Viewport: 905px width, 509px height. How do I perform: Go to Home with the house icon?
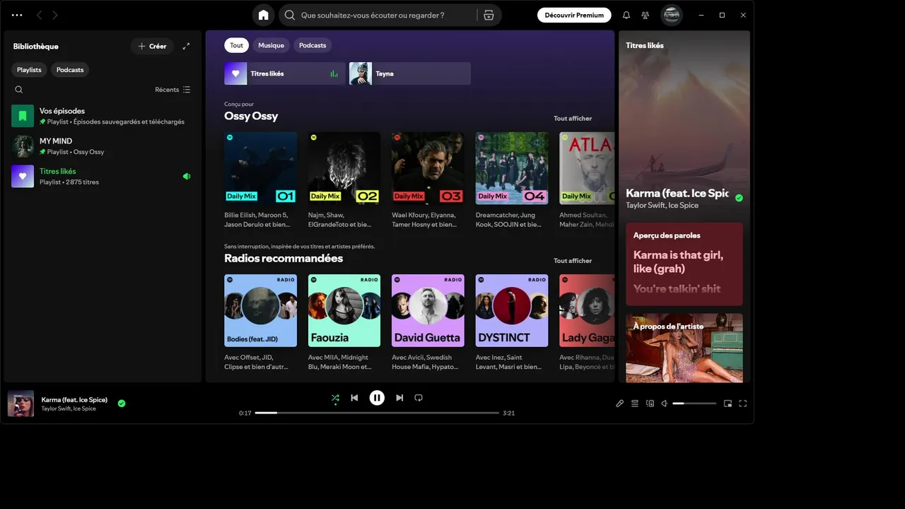[x=264, y=15]
